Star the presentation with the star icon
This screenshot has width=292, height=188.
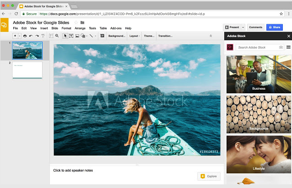point(76,22)
